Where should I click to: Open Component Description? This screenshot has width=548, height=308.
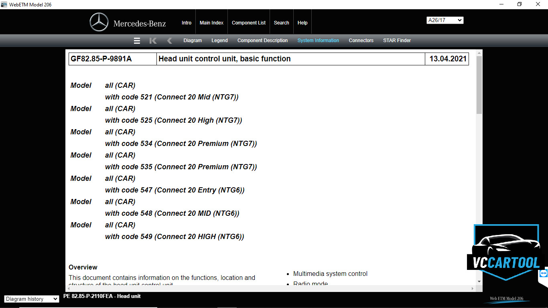(x=262, y=40)
